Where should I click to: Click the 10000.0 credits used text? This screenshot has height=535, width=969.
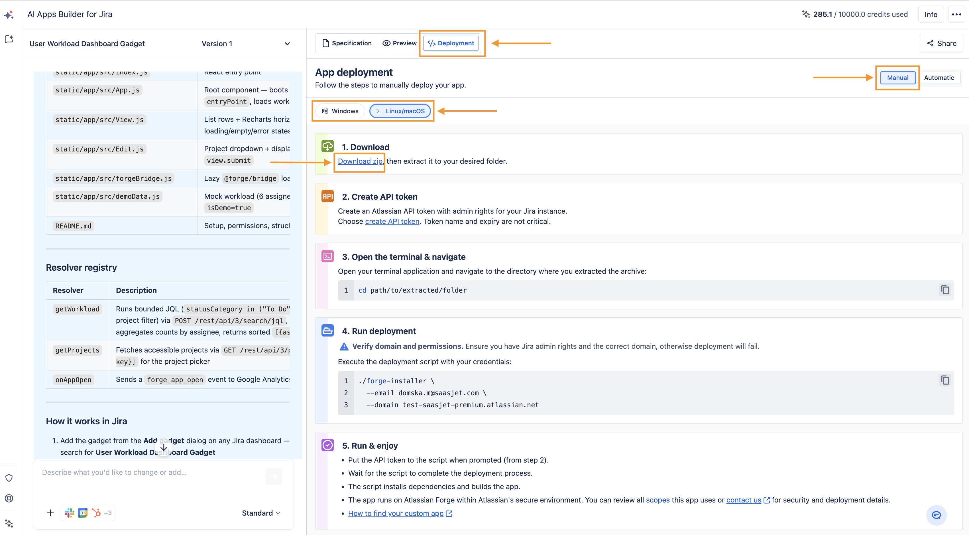[x=873, y=14]
